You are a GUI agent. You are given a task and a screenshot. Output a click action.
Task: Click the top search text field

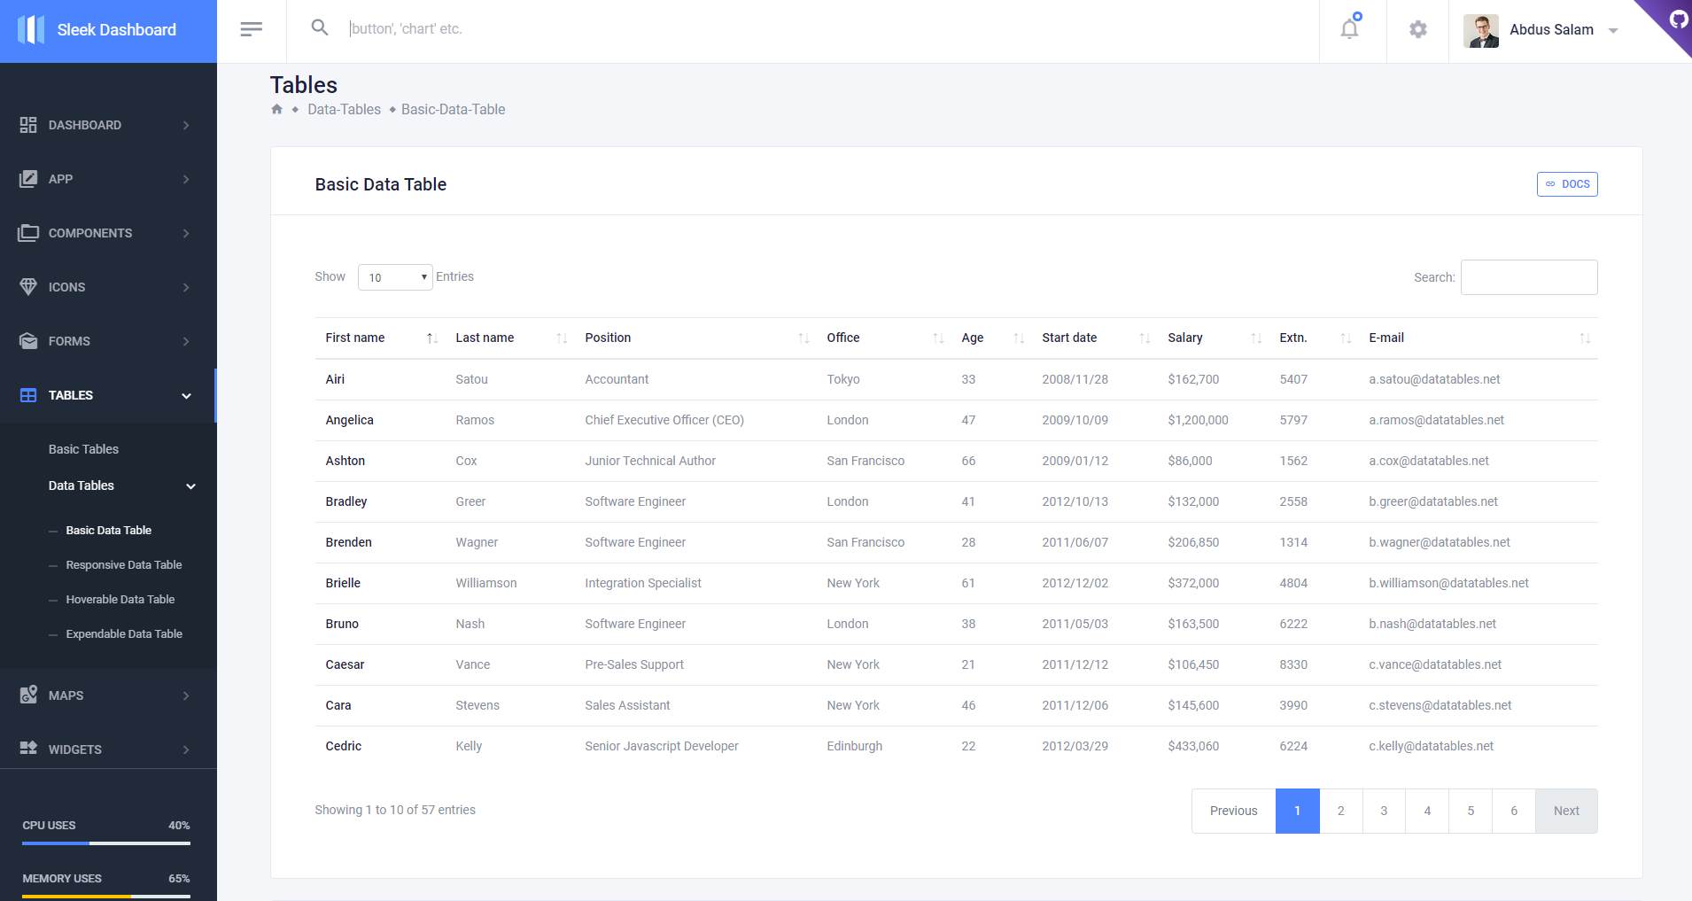tap(828, 28)
